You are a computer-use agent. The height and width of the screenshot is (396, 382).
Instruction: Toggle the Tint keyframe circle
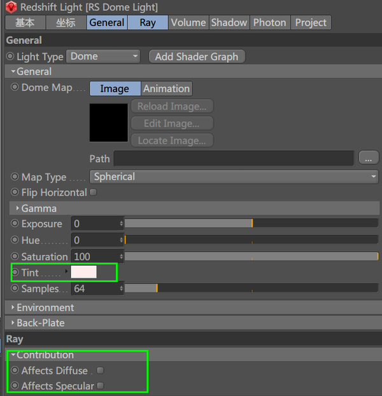point(15,272)
